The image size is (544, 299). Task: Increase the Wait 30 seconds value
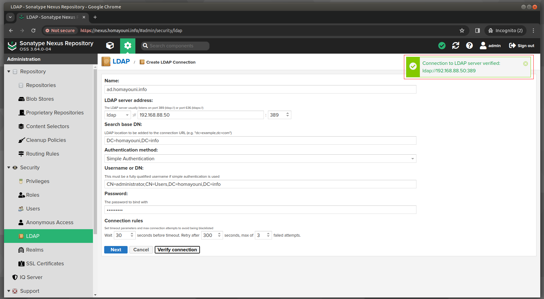(132, 234)
